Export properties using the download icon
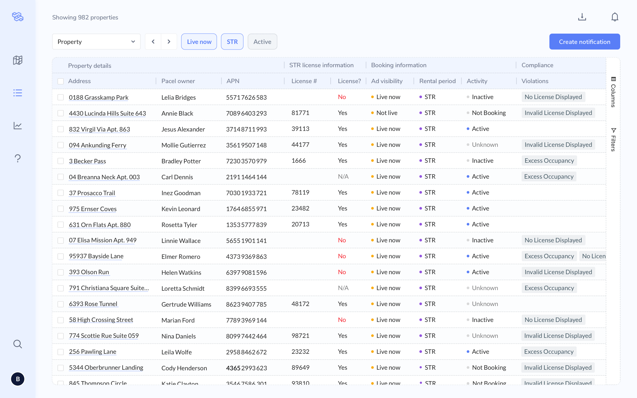Viewport: 637px width, 398px height. coord(582,17)
